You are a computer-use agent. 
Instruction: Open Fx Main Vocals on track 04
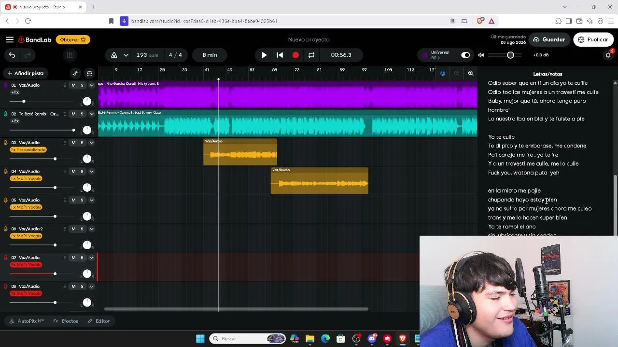[26, 178]
